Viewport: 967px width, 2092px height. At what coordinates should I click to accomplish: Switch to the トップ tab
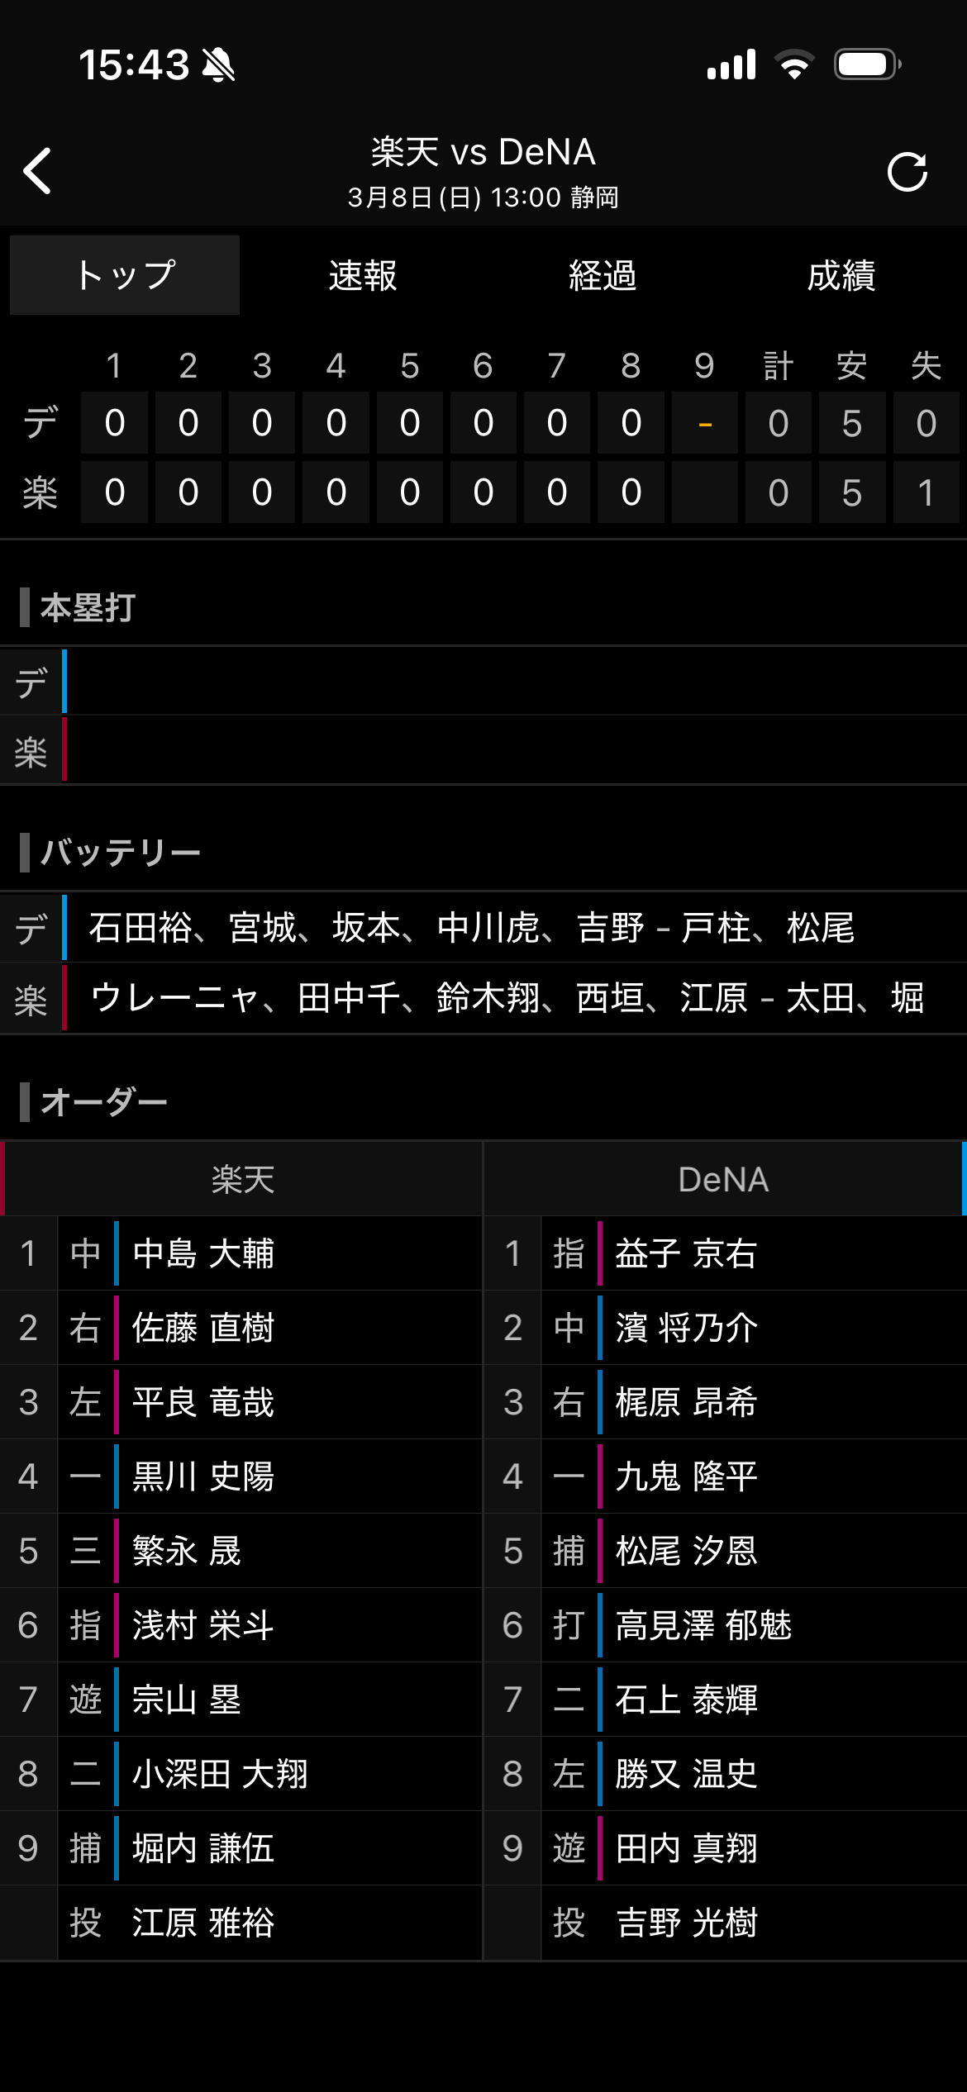coord(125,275)
